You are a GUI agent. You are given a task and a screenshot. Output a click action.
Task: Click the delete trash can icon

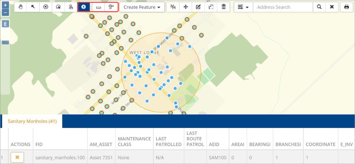(x=223, y=7)
